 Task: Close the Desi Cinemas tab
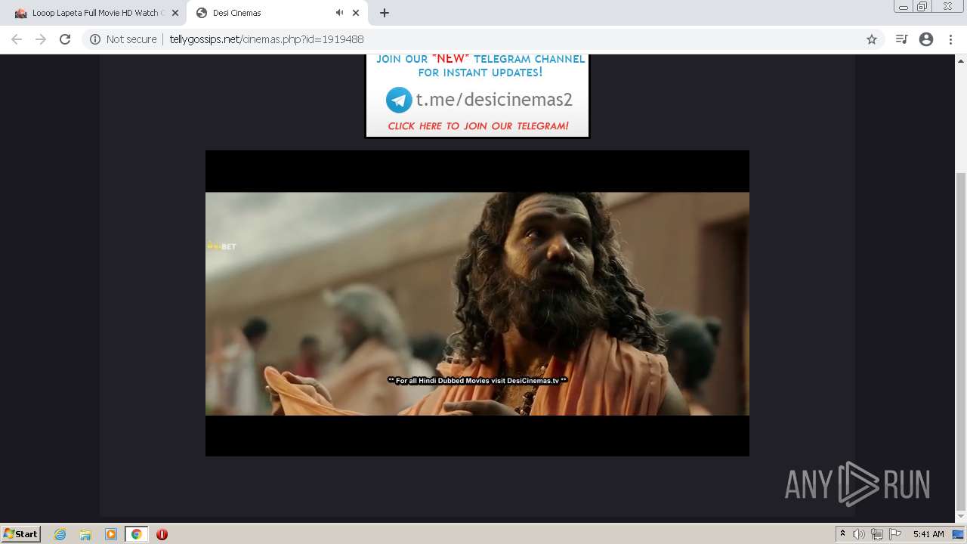pos(356,13)
